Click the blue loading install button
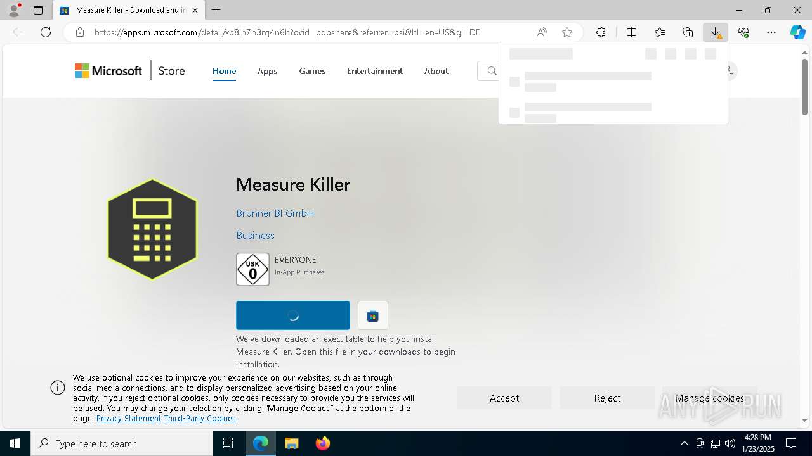The width and height of the screenshot is (812, 456). tap(292, 315)
